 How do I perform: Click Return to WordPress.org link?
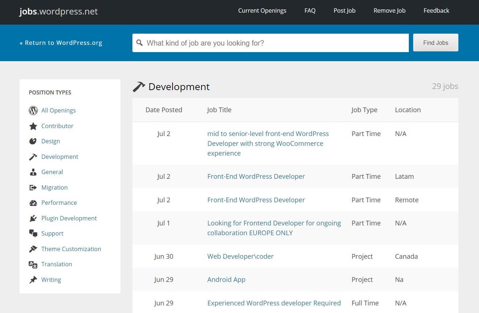tap(61, 42)
